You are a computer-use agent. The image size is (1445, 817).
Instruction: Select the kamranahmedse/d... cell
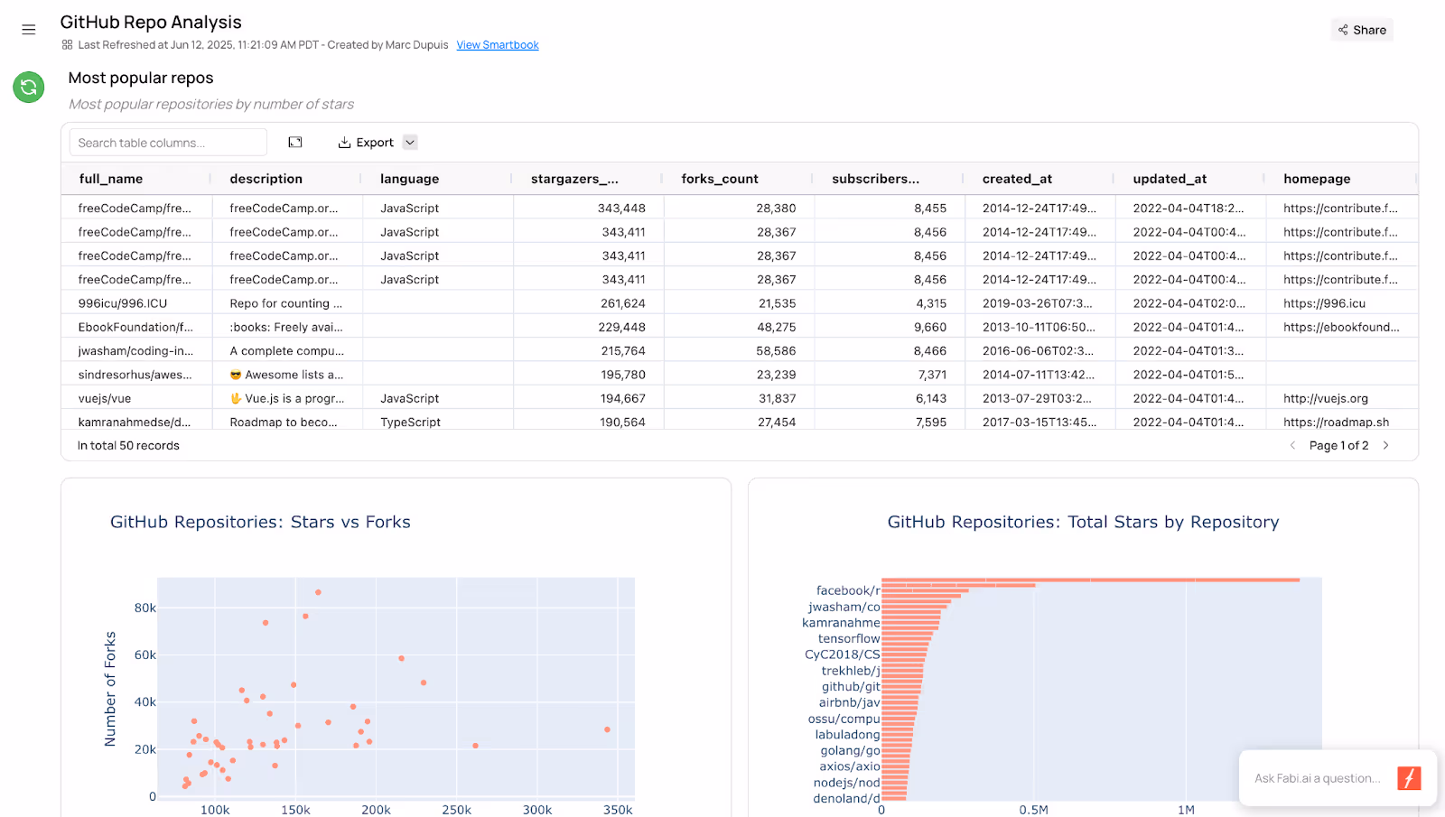[x=136, y=422]
